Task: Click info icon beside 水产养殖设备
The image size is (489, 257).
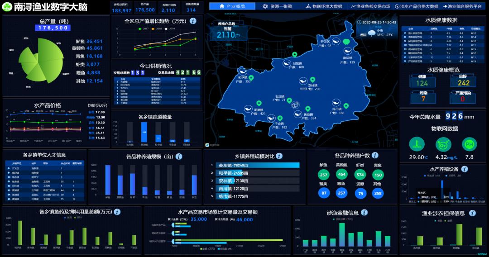Action: click(x=465, y=169)
